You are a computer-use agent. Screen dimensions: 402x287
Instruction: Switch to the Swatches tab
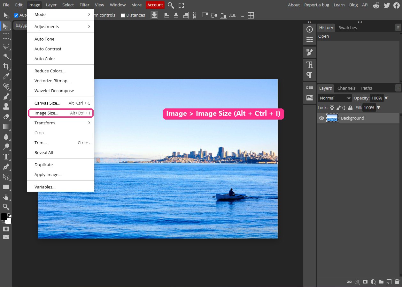348,27
